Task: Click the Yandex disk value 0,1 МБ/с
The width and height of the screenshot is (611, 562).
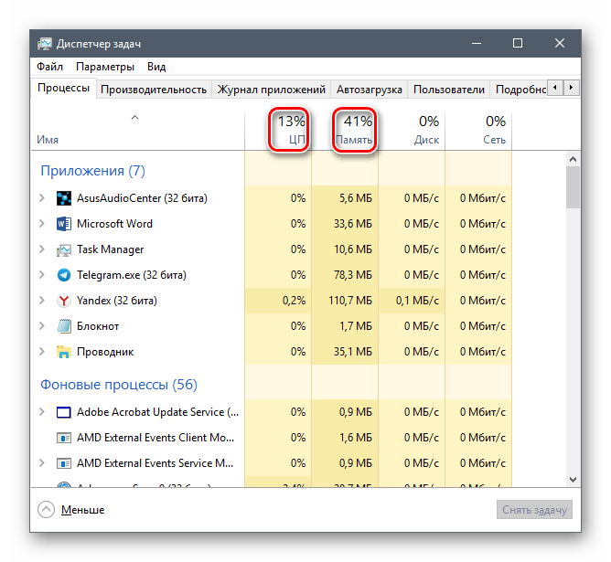Action: pos(417,301)
